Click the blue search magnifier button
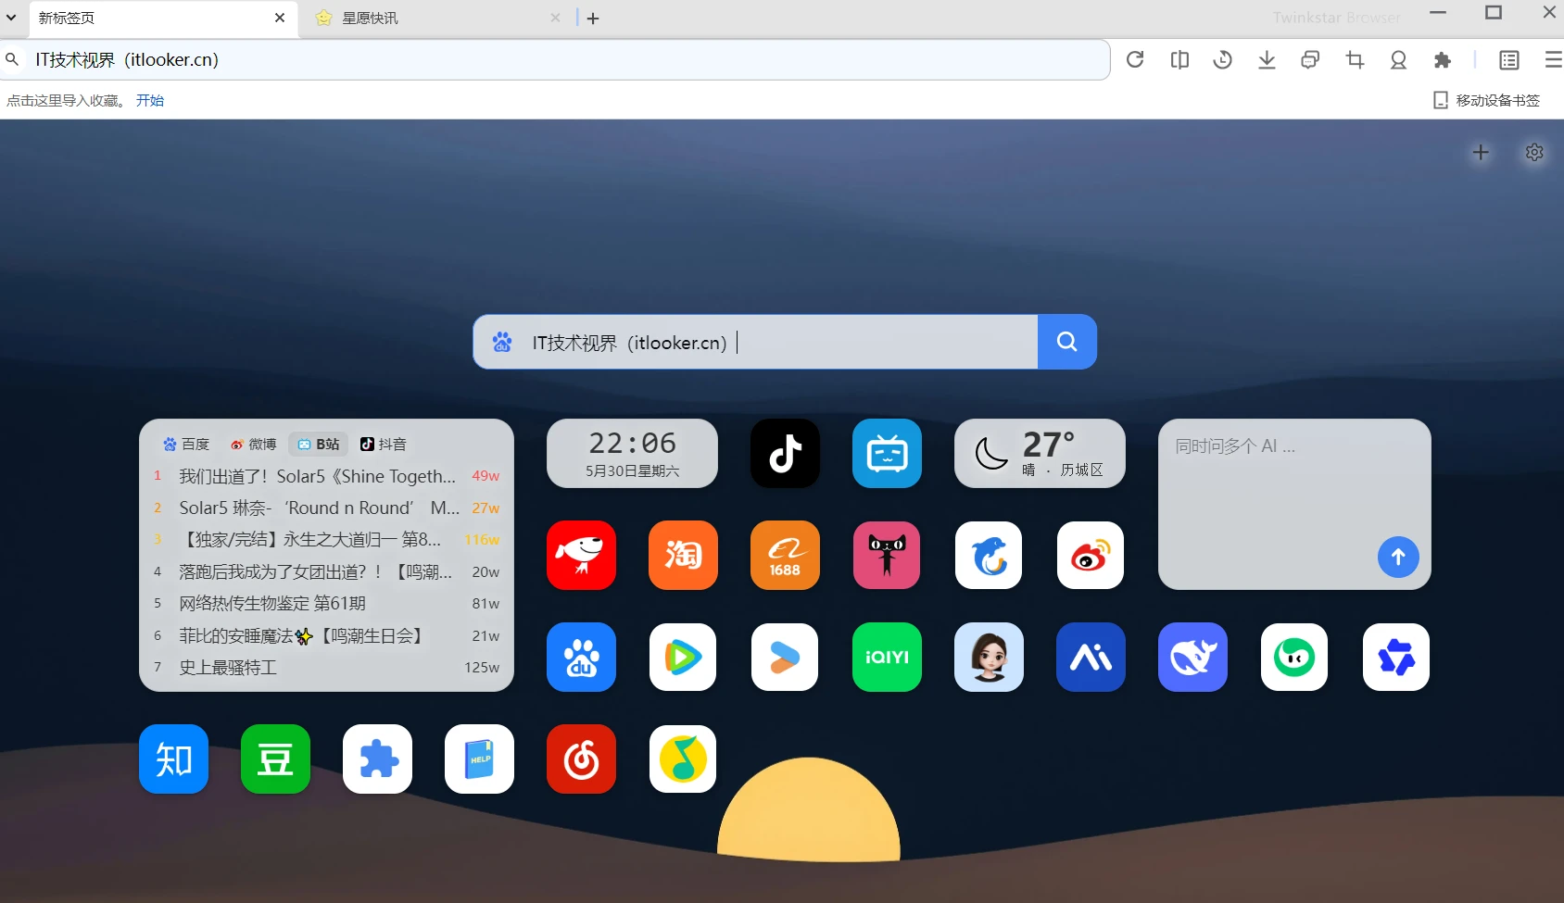 1067,342
